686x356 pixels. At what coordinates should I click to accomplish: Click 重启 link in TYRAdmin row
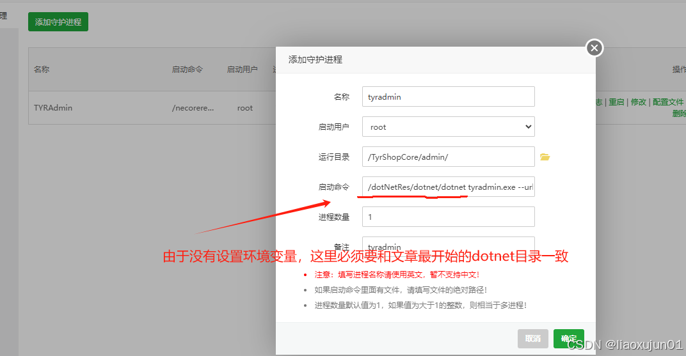pos(616,102)
